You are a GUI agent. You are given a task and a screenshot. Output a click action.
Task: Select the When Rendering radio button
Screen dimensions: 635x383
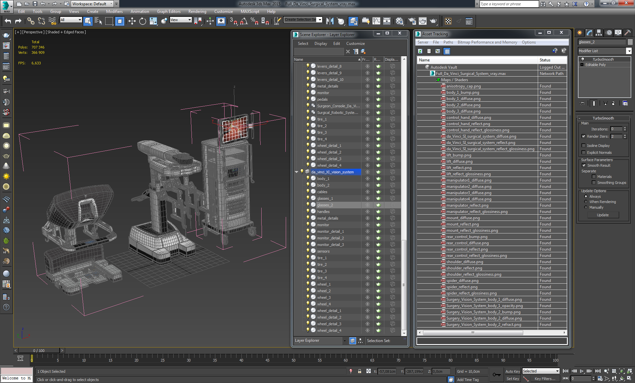(586, 202)
